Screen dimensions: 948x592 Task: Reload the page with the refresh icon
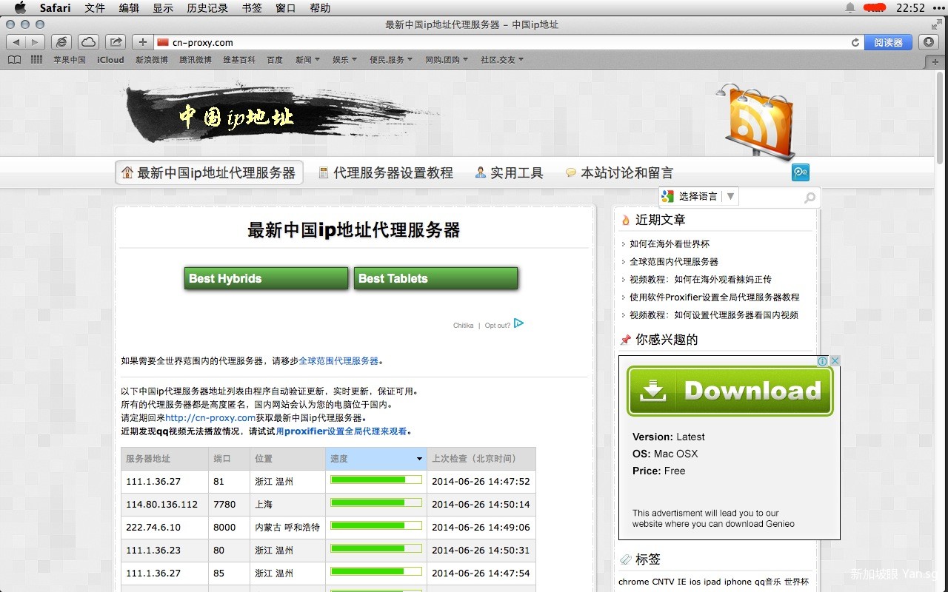click(855, 43)
